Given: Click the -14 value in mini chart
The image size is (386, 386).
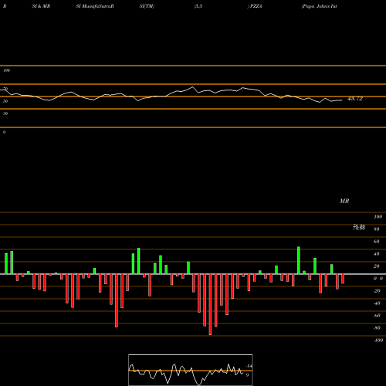Looking at the screenshot, I should pyautogui.click(x=249, y=366).
